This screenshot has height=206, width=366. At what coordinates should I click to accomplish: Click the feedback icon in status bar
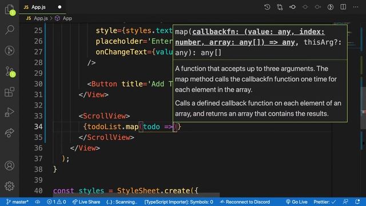(x=345, y=202)
